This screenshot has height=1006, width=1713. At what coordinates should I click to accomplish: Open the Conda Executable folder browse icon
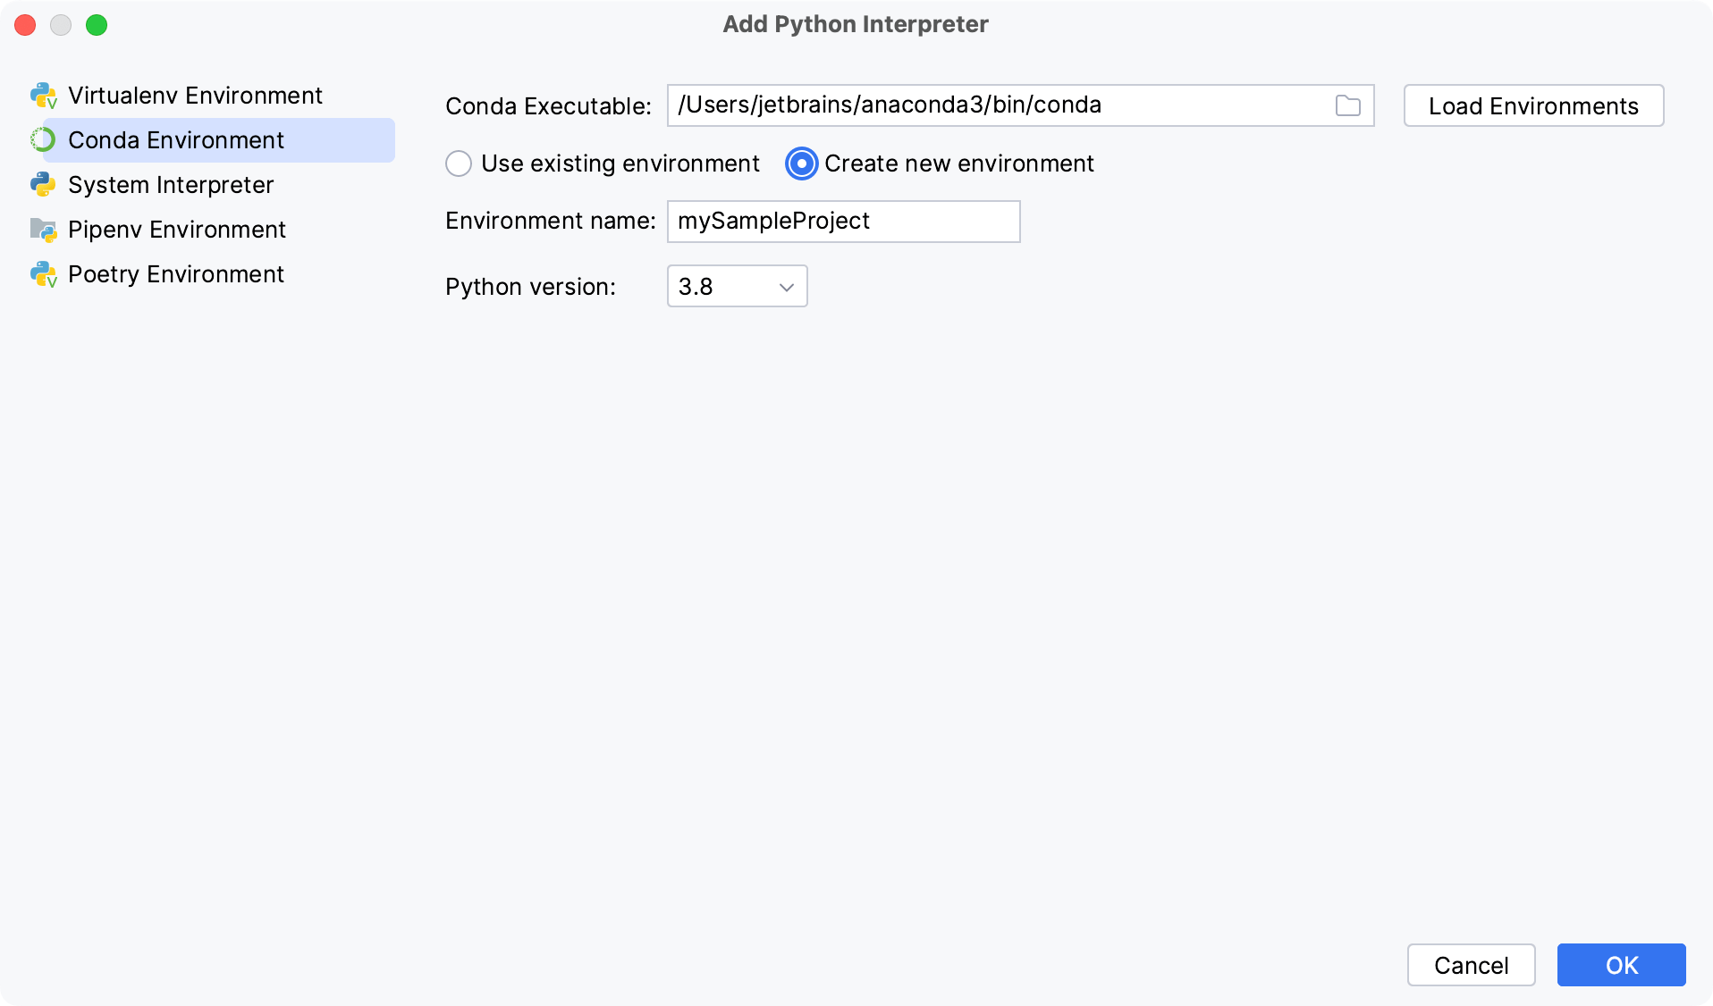1346,105
